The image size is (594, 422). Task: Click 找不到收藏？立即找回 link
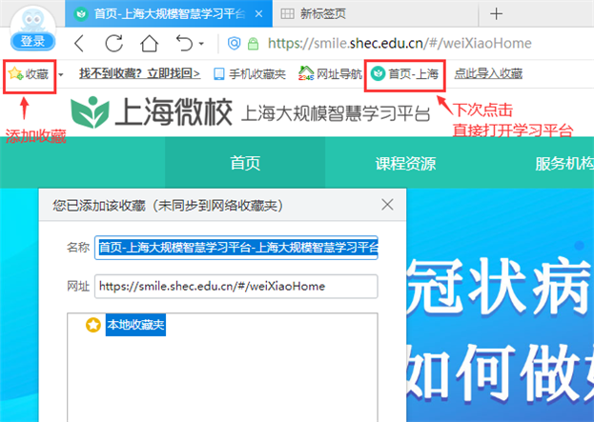(x=139, y=73)
